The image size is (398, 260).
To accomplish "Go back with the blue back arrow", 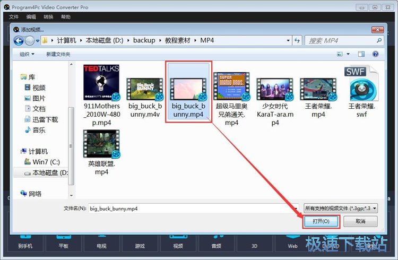I will pyautogui.click(x=19, y=41).
